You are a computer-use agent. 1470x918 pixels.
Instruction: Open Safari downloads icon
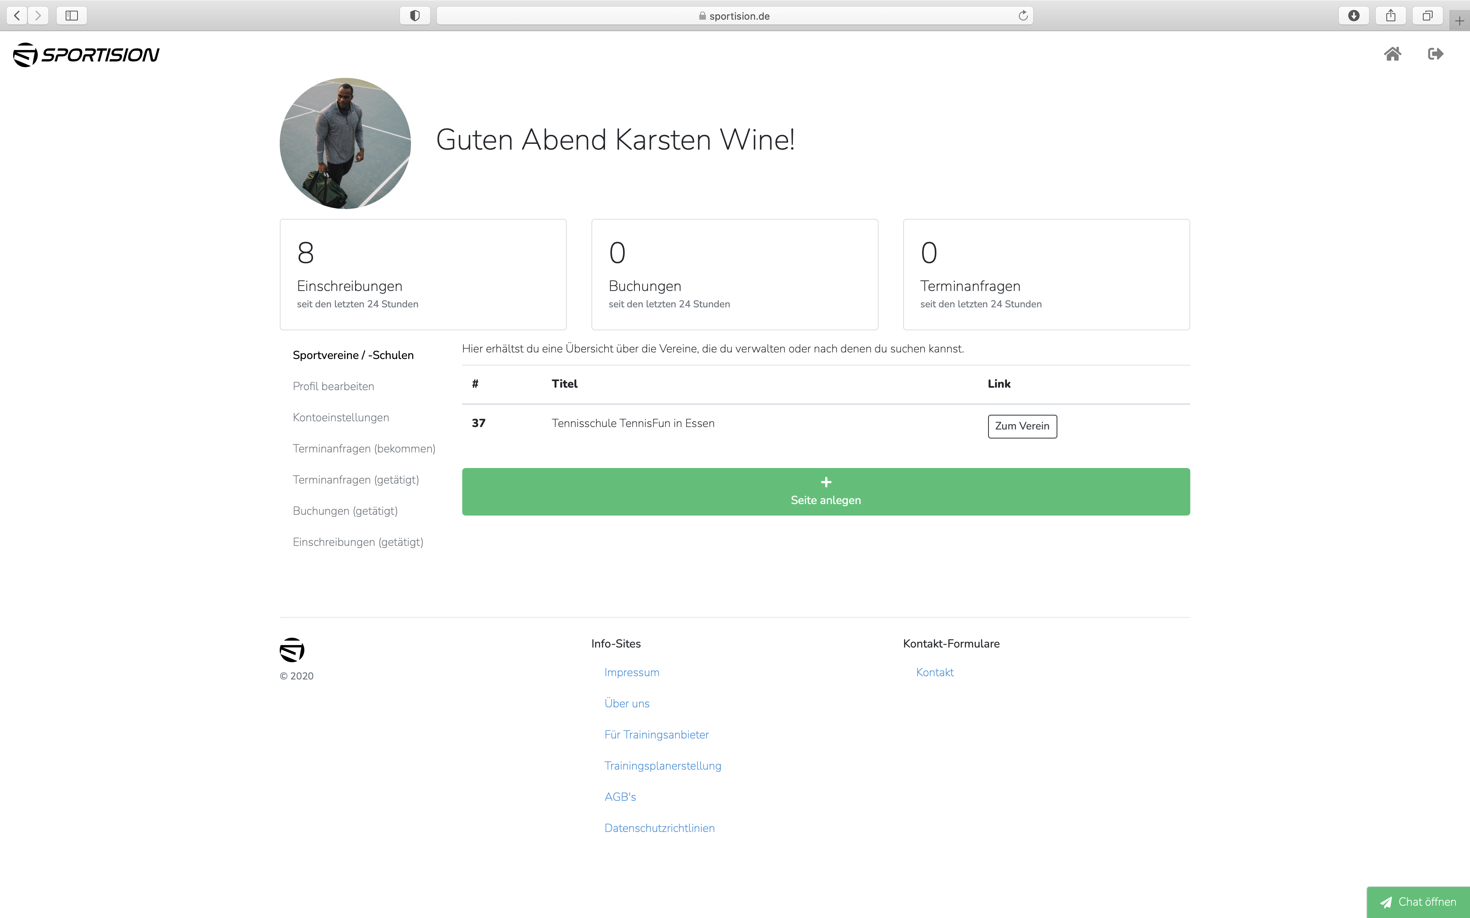click(x=1354, y=16)
